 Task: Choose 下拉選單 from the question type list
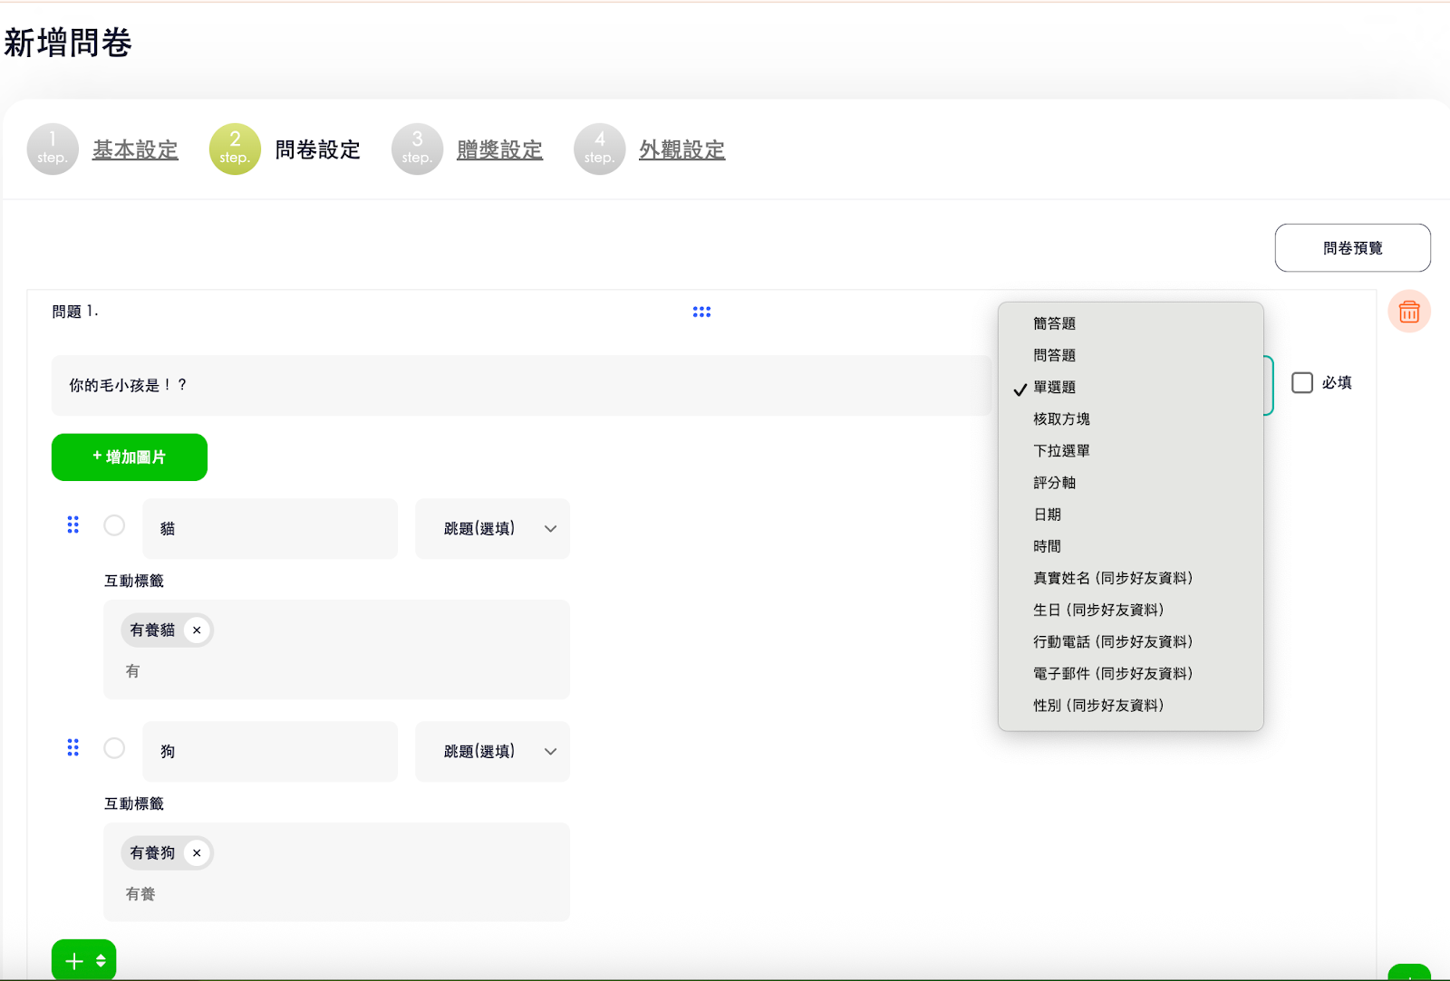[1061, 451]
